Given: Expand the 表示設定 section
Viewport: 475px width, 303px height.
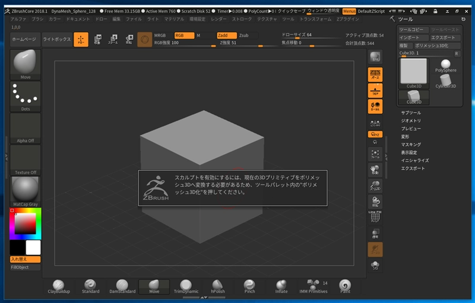Looking at the screenshot, I should point(409,152).
